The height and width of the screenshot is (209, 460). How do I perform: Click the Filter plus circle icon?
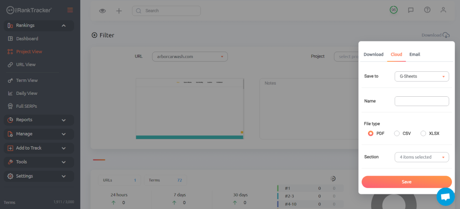(95, 35)
